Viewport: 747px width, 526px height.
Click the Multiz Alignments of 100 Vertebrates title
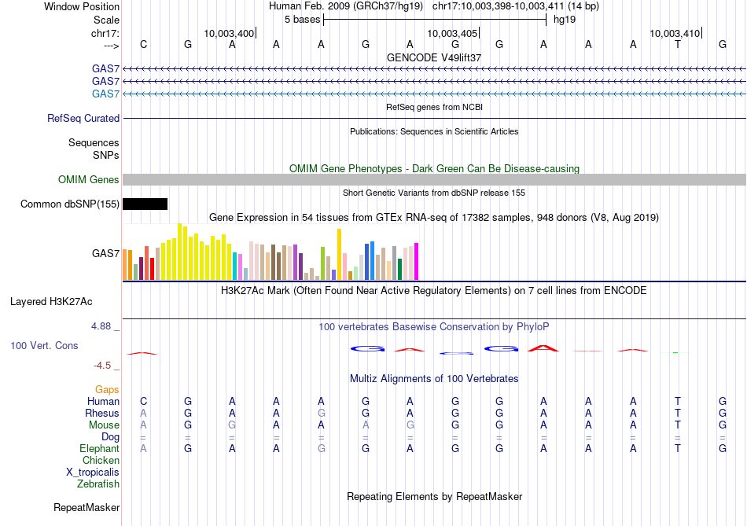434,379
